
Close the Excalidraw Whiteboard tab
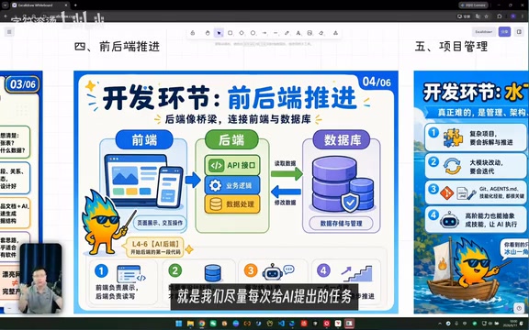65,5
